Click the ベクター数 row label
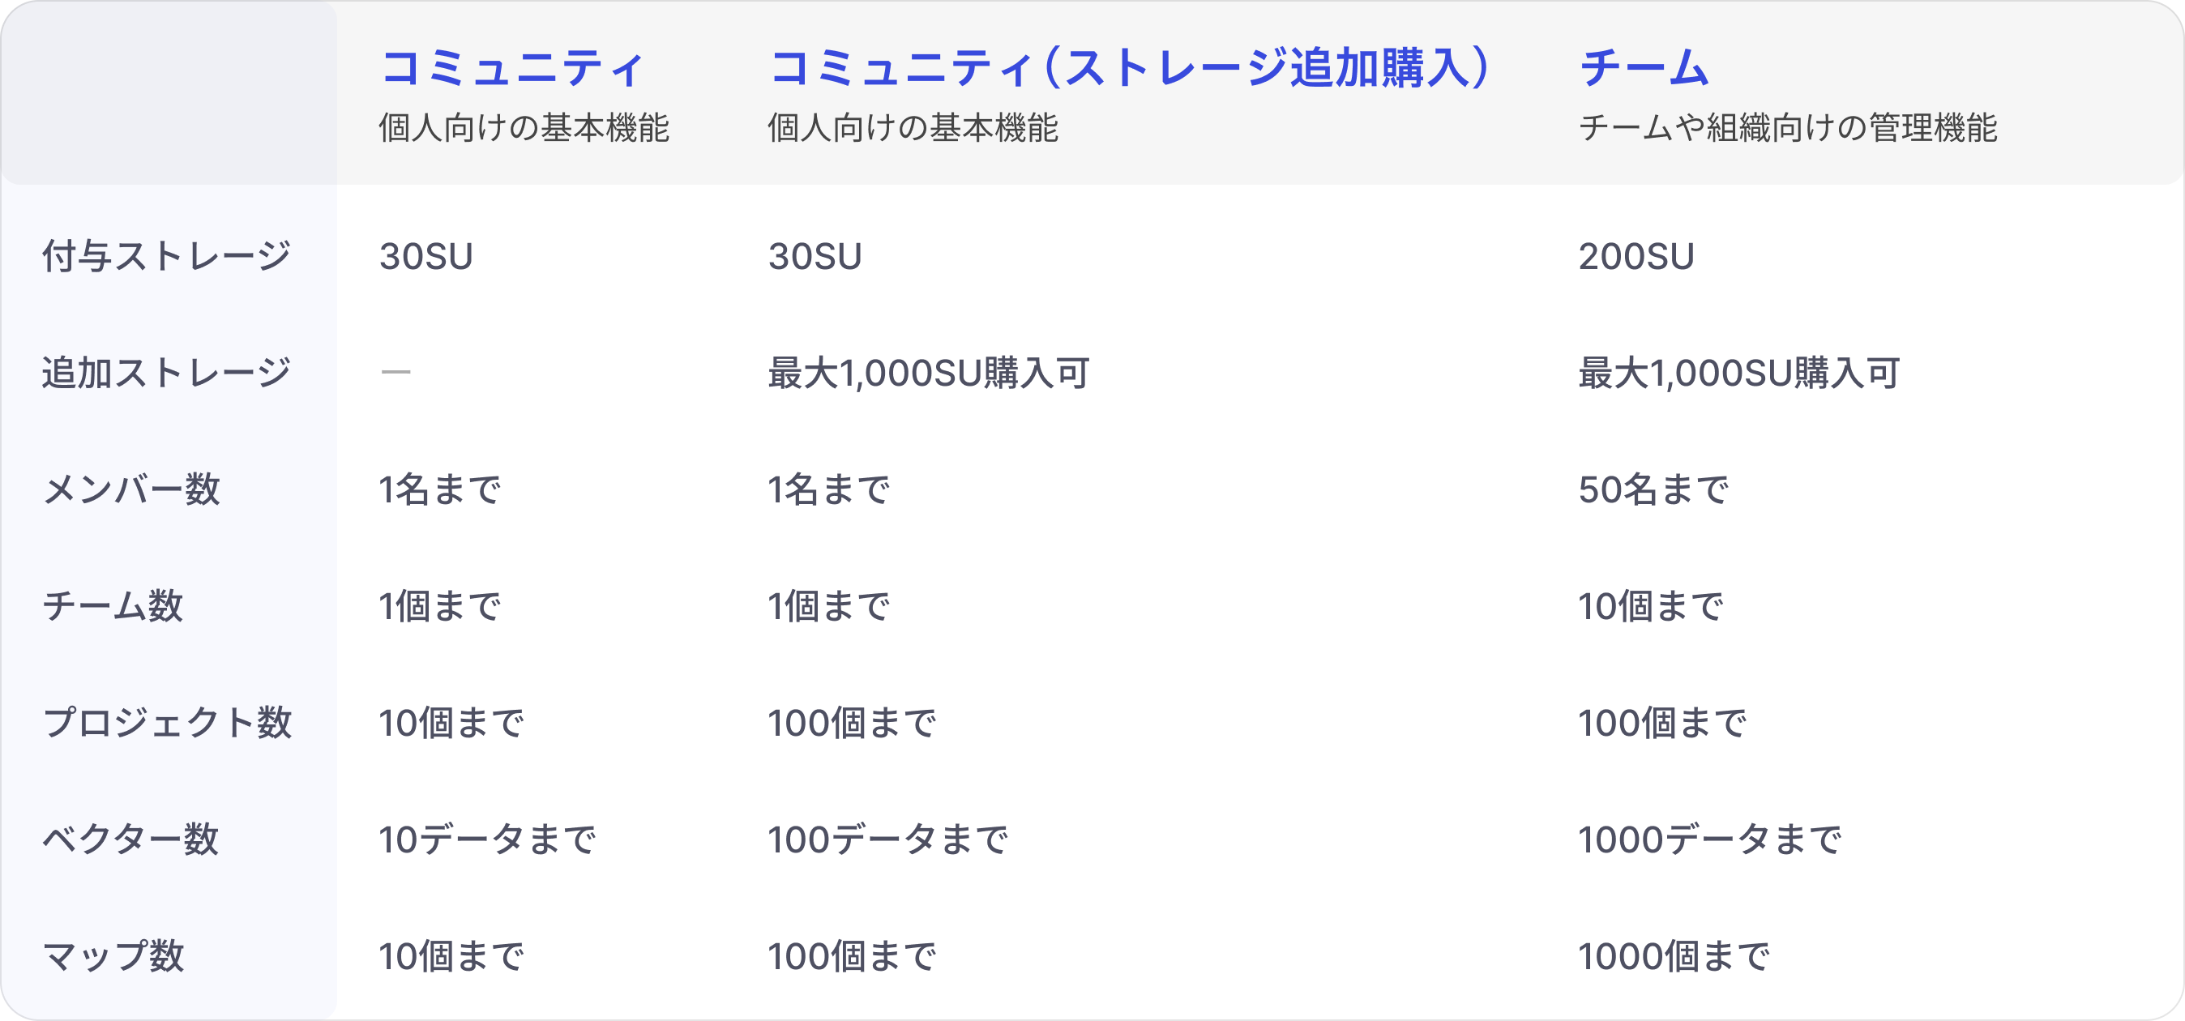The image size is (2185, 1021). pyautogui.click(x=130, y=839)
